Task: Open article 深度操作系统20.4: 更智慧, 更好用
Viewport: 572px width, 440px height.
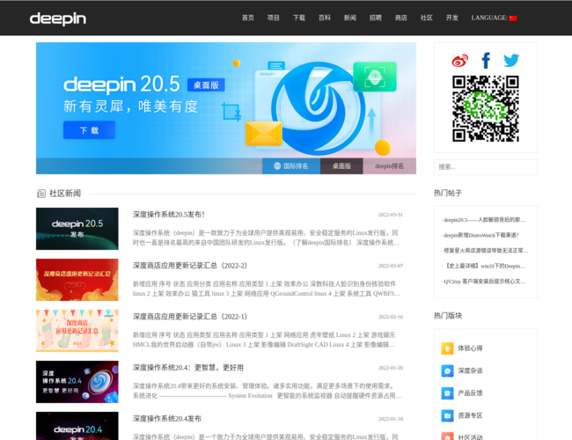Action: (187, 368)
